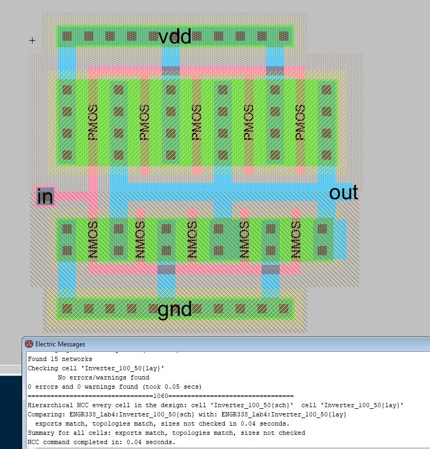Click the 'Summary for all cells' message line

tap(166, 433)
